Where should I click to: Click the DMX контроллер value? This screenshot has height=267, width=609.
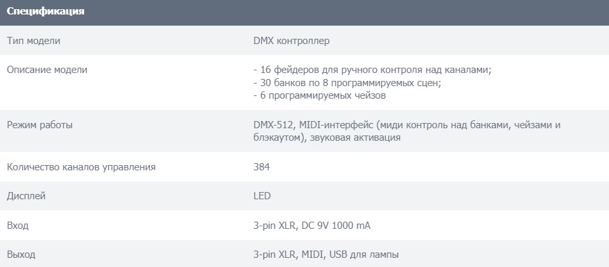[x=291, y=41]
